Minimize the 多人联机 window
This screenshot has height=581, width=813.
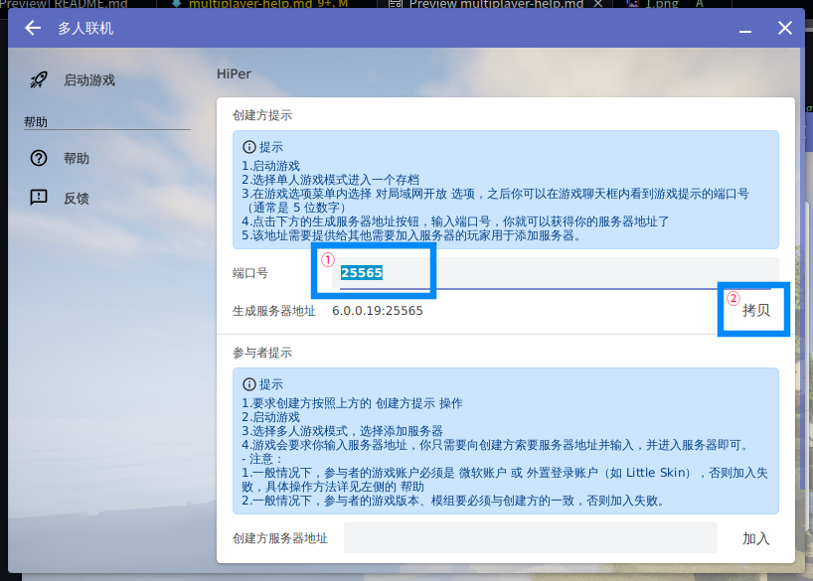[x=744, y=29]
